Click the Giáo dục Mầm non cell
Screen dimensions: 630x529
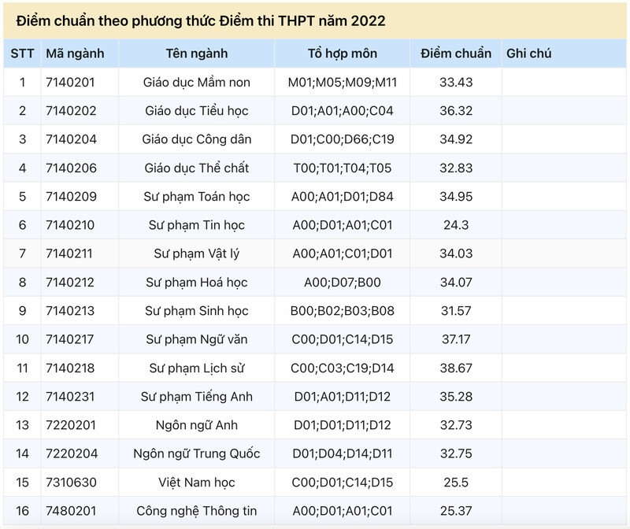[x=197, y=83]
